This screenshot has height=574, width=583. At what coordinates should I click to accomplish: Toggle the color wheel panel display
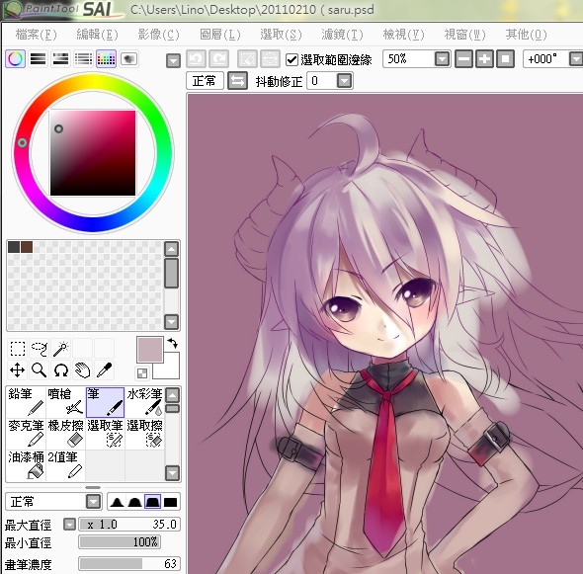point(15,58)
